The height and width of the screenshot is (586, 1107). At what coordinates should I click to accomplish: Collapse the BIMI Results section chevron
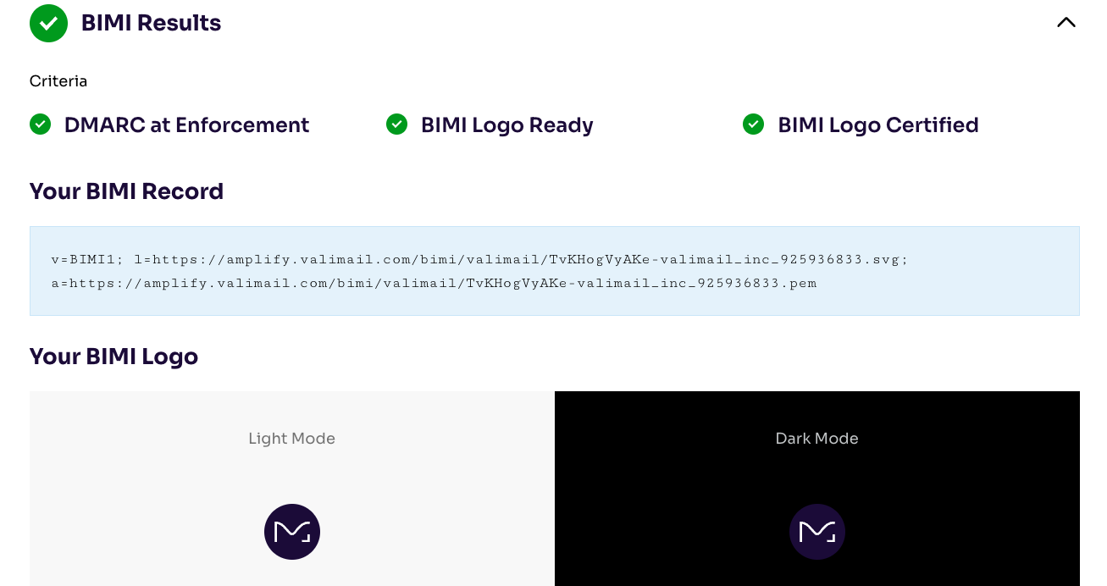tap(1065, 23)
